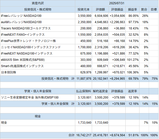Click the auAMレバレッジNASDAQ100 row label

pos(38,22)
